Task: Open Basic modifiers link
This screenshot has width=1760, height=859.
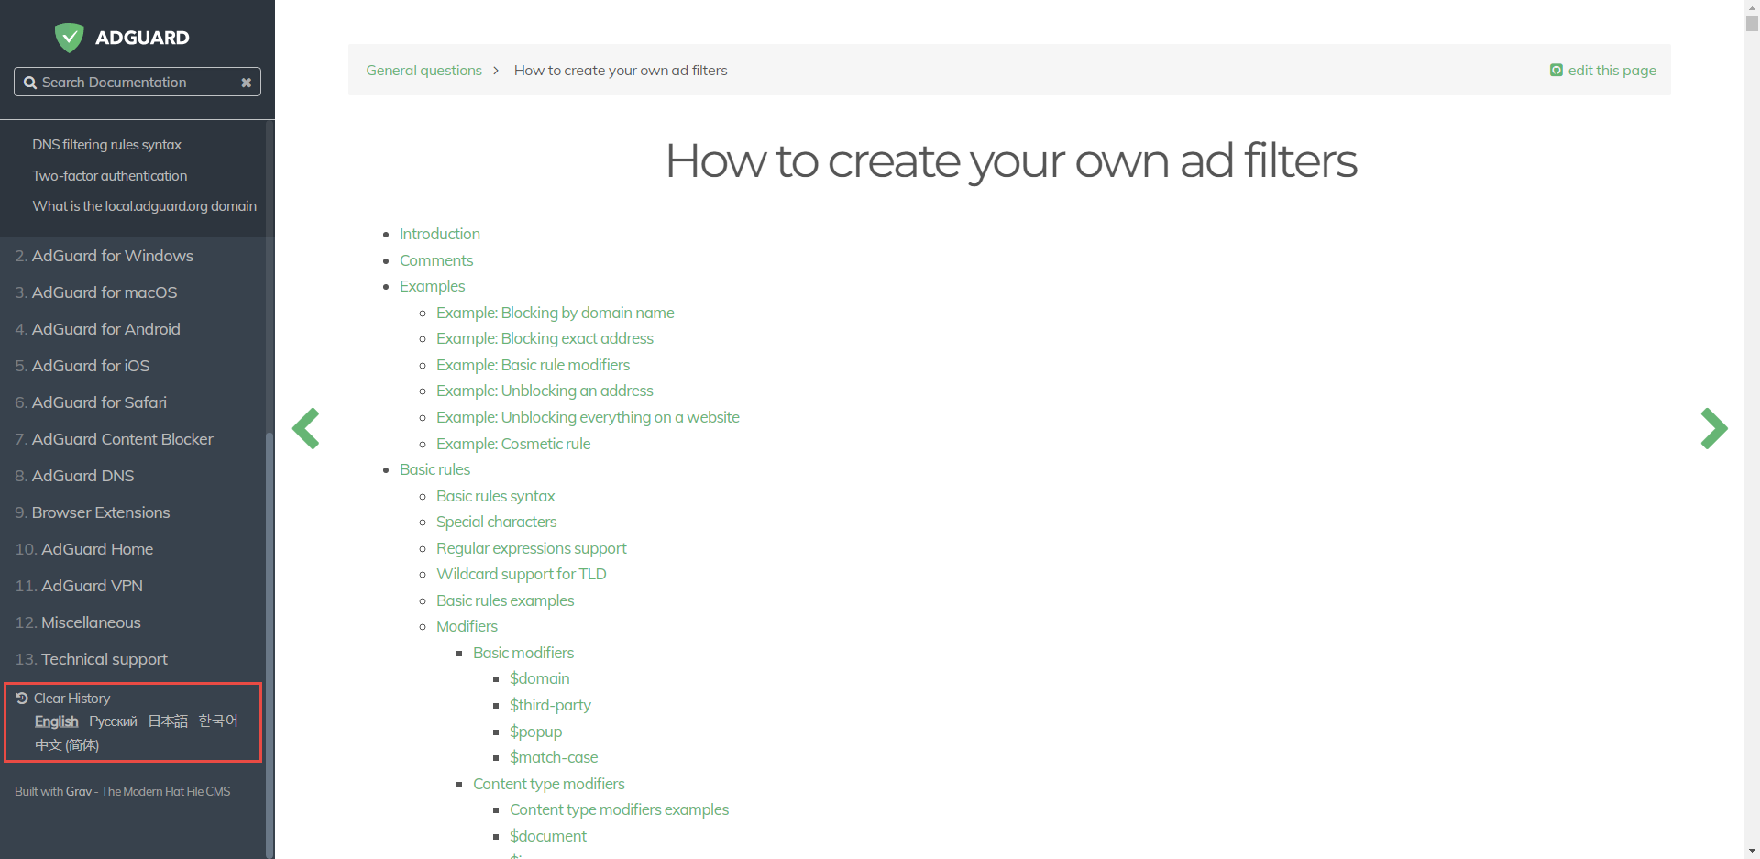Action: point(523,653)
